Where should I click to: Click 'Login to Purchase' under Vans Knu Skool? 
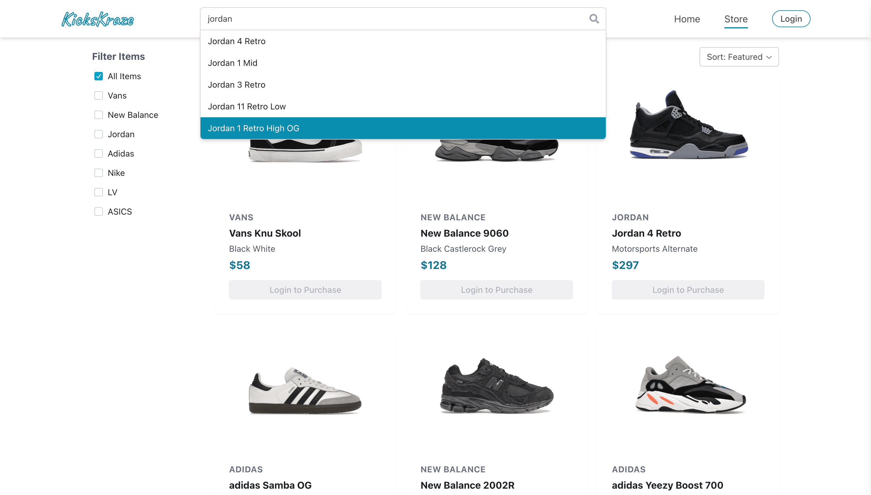pyautogui.click(x=305, y=290)
